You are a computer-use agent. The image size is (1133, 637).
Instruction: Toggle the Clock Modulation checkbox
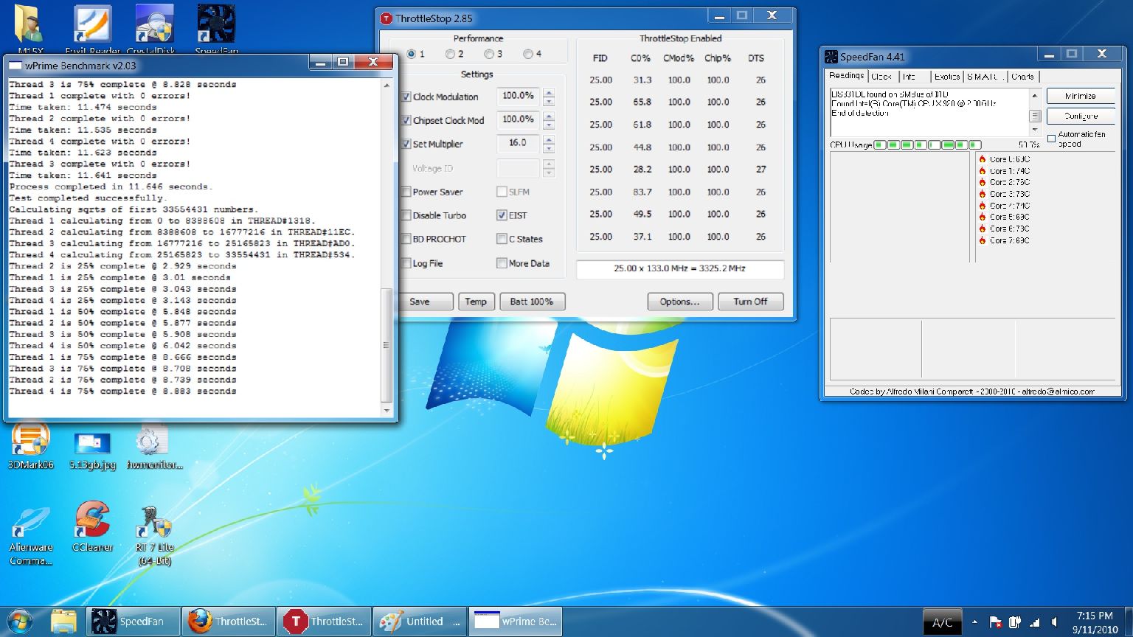click(406, 97)
